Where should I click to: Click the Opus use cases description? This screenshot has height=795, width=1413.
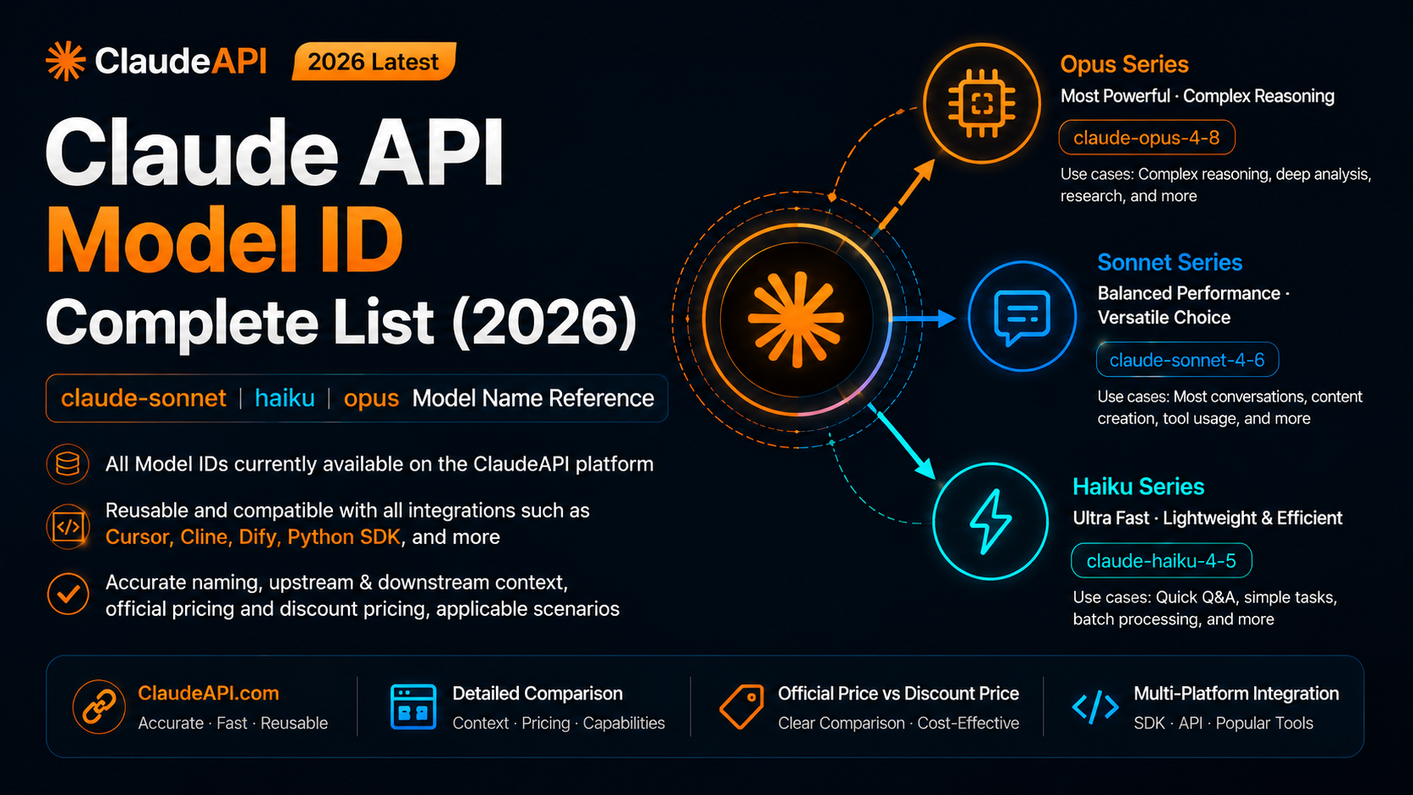pos(1216,185)
